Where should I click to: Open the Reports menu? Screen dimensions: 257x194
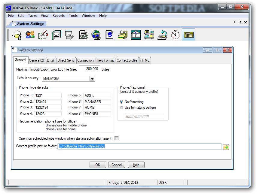click(x=59, y=16)
